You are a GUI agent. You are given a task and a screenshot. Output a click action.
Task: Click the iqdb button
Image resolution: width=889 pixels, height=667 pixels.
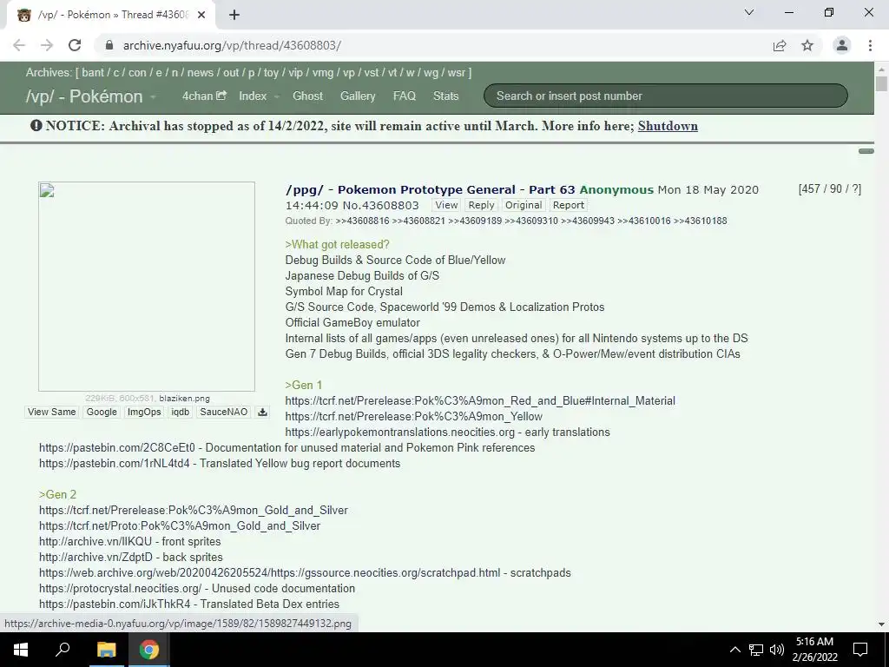(x=181, y=412)
